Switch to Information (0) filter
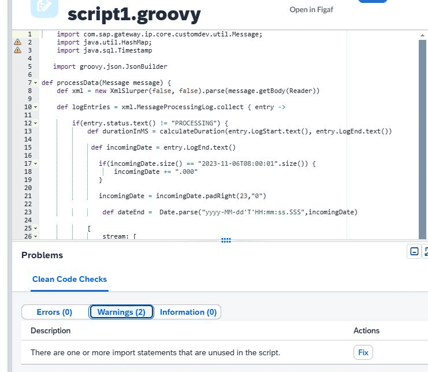Screen dimensions: 428x372 [x=188, y=312]
